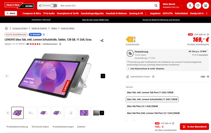The height and width of the screenshot is (133, 211).
Task: Select variant Idea Tab inkl. Lenovo Tab Pen
Action: [x=150, y=92]
